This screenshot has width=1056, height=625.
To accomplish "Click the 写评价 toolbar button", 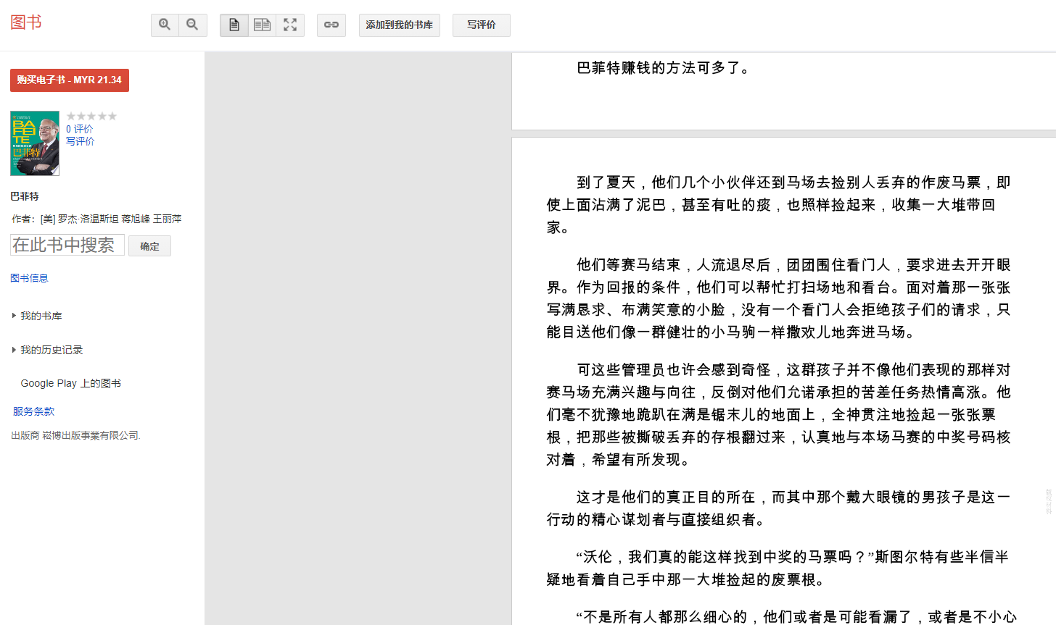I will [x=481, y=25].
